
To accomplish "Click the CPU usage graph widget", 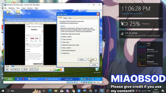I will click(142, 45).
